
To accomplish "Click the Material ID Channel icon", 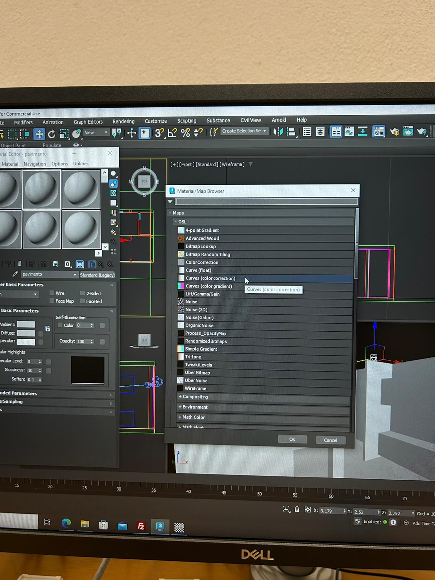I will (x=67, y=264).
